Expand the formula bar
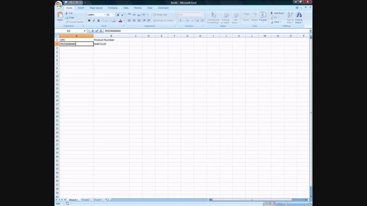This screenshot has height=206, width=367. [311, 31]
